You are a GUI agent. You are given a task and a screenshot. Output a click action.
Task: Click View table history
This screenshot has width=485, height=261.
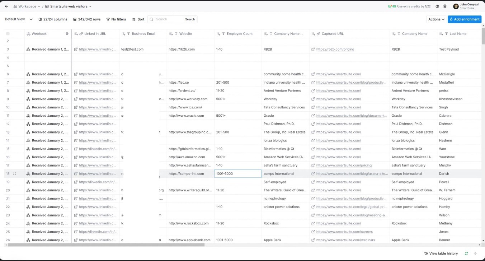tap(441, 253)
